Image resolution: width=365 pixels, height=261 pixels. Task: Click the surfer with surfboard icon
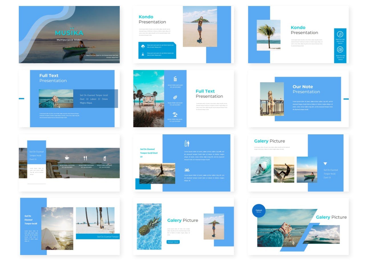[x=187, y=143]
